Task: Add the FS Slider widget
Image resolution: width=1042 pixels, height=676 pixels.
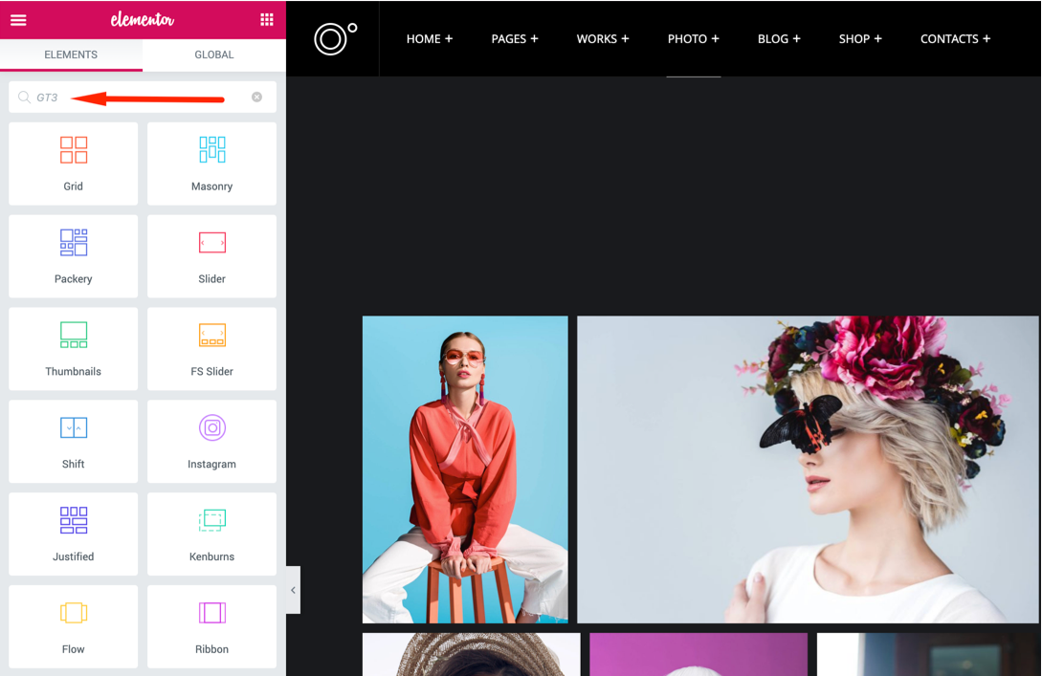Action: [212, 349]
